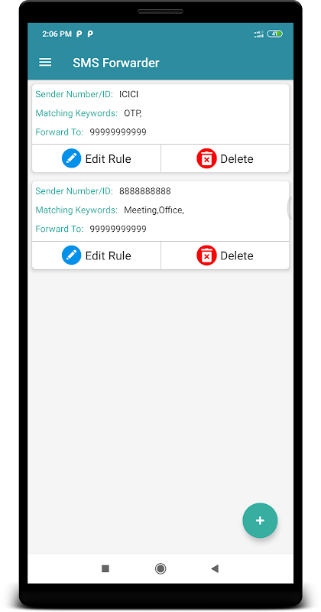Tap the recent apps square button
Image resolution: width=321 pixels, height=612 pixels.
coord(105,568)
